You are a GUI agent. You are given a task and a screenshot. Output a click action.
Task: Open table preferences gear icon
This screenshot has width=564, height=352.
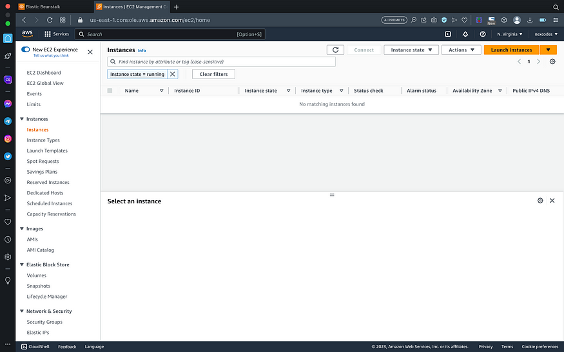tap(552, 61)
